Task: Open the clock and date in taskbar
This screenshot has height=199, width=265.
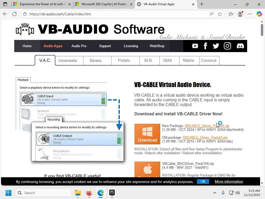Action: coord(252,193)
